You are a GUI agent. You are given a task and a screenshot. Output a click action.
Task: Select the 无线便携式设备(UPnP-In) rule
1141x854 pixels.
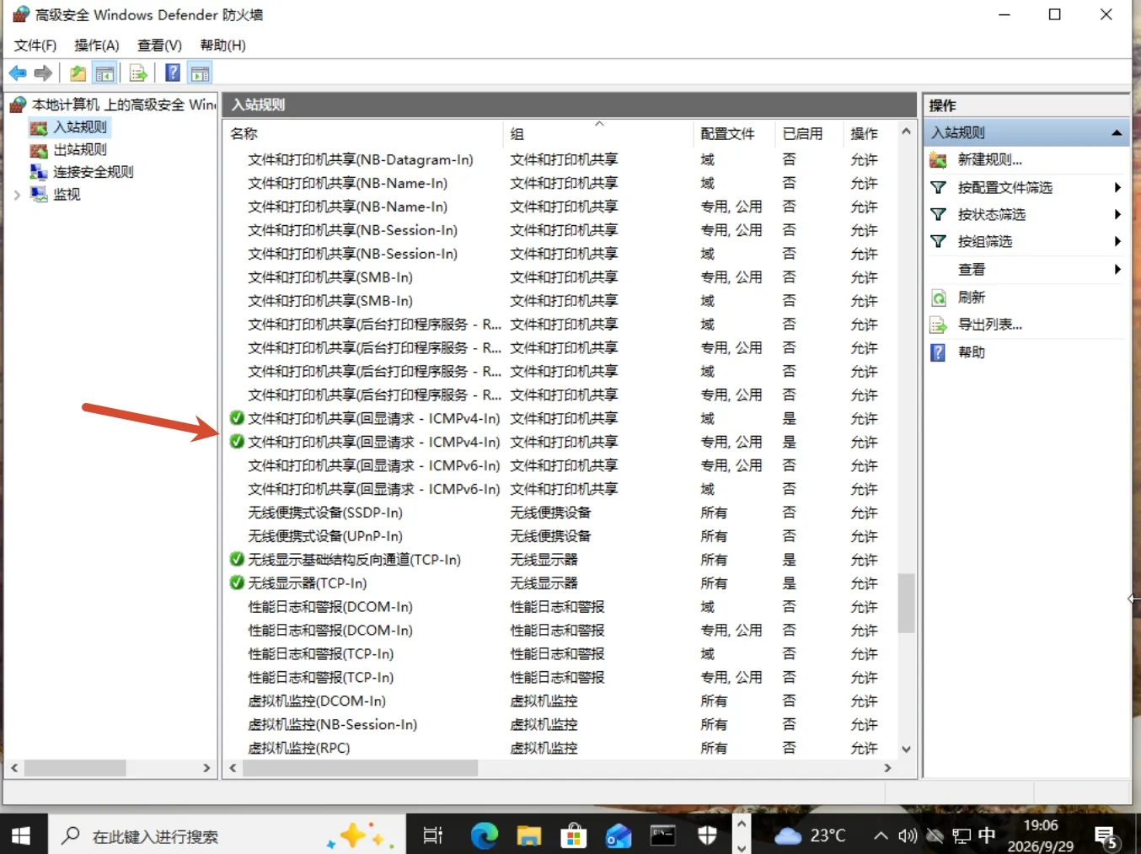point(325,536)
